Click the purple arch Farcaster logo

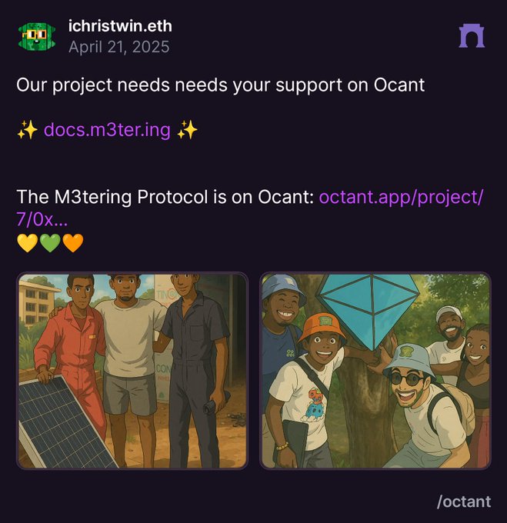[x=472, y=36]
